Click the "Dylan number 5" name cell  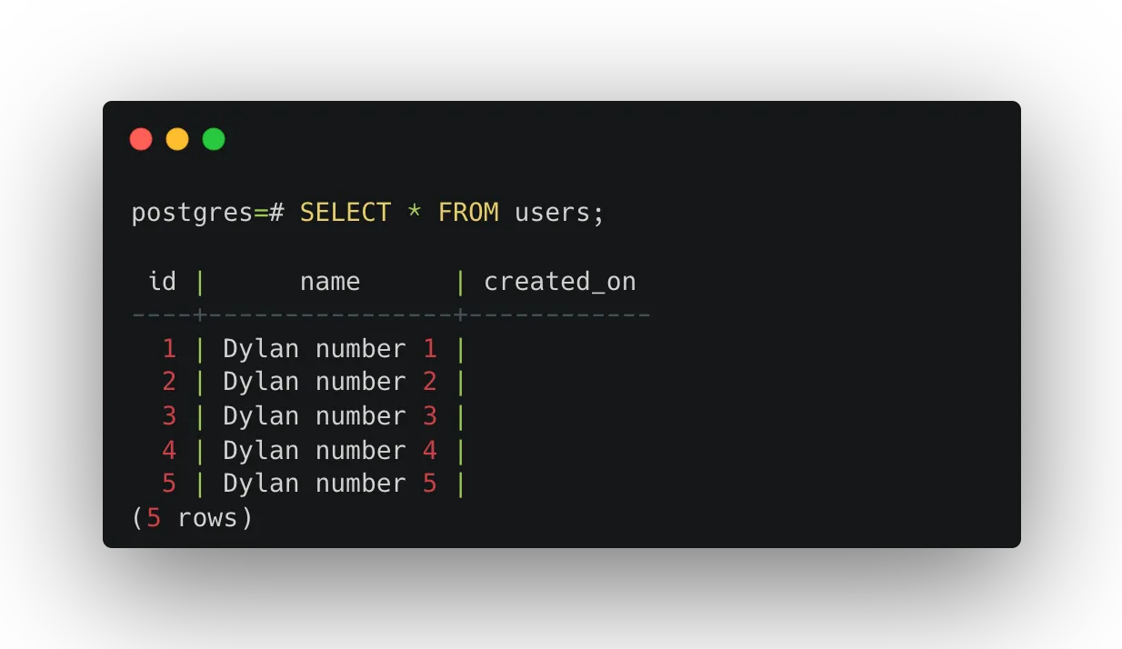(330, 484)
